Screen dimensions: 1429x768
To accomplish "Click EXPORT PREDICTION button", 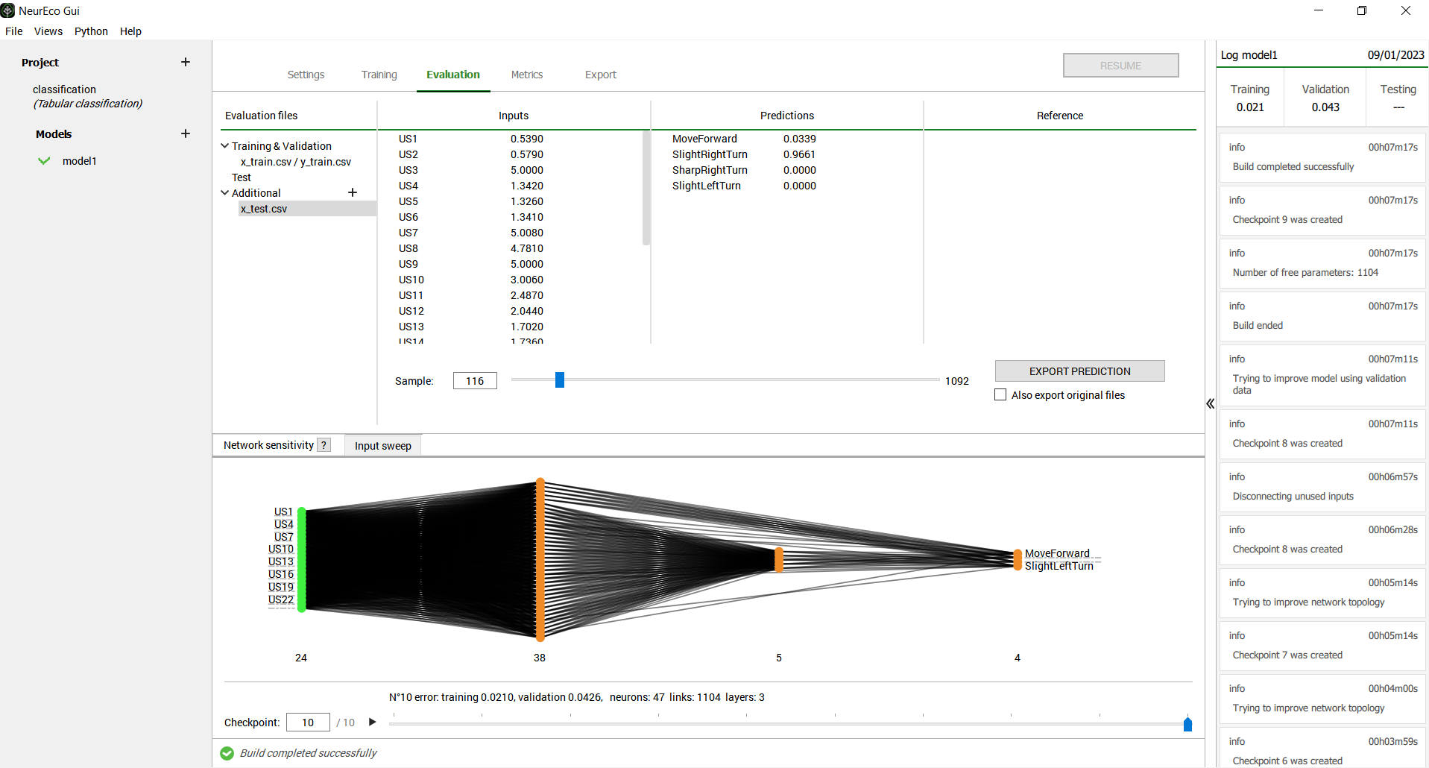I will [x=1079, y=371].
